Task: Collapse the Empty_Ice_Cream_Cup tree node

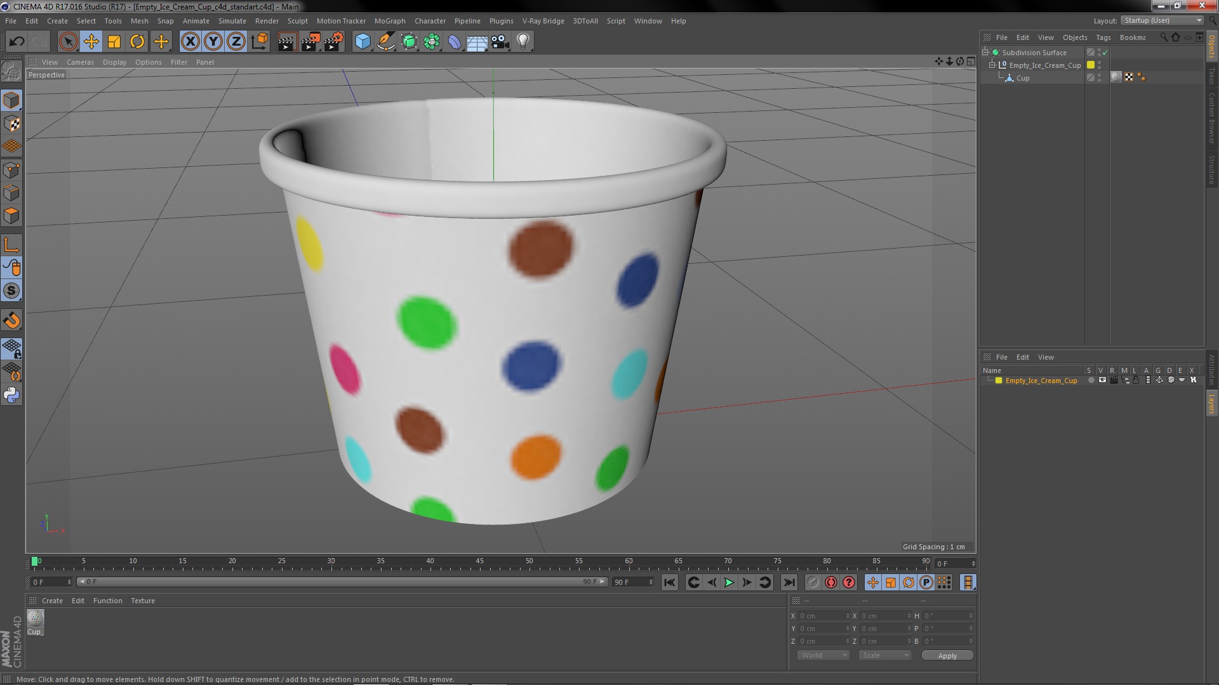Action: pyautogui.click(x=992, y=65)
